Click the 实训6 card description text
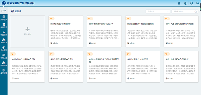Screen dimensions: 201x95 click(27, 70)
